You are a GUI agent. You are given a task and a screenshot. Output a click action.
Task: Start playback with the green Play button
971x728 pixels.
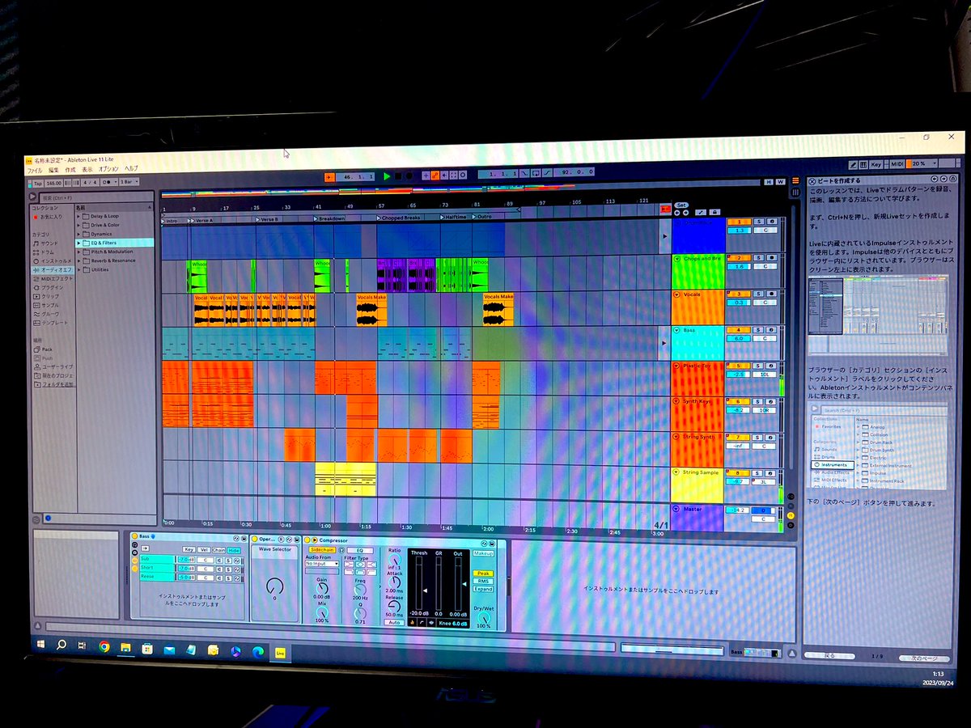tap(387, 176)
